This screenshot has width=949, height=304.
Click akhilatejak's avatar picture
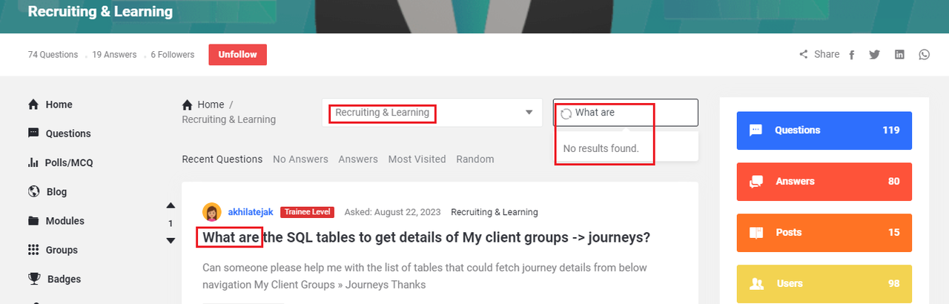pyautogui.click(x=212, y=212)
